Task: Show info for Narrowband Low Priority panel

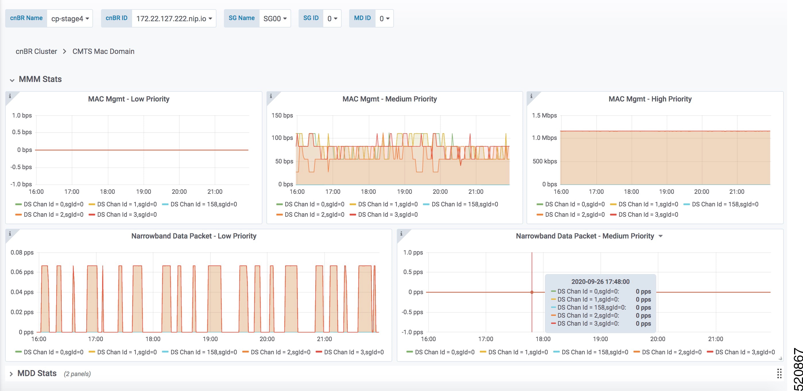Action: (10, 233)
